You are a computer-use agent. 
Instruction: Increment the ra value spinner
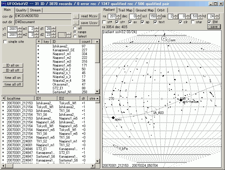point(118,15)
